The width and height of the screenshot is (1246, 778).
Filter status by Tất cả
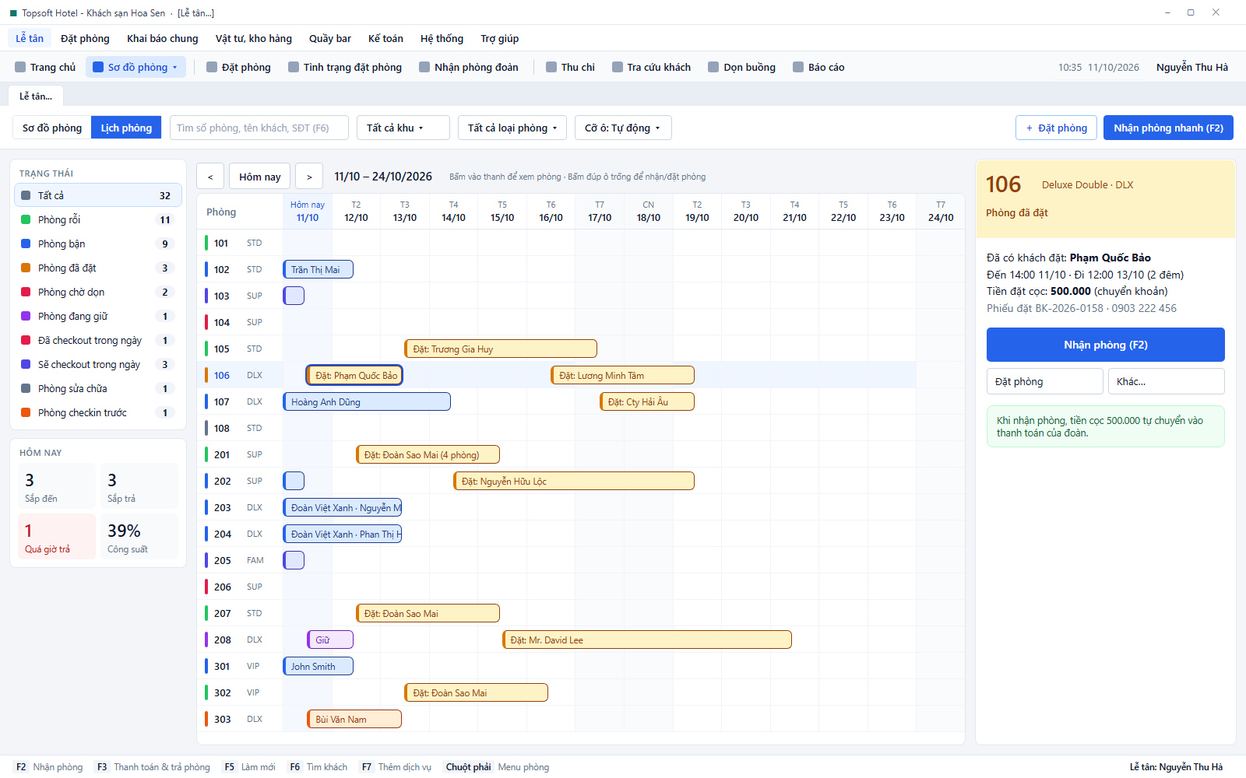pos(98,195)
